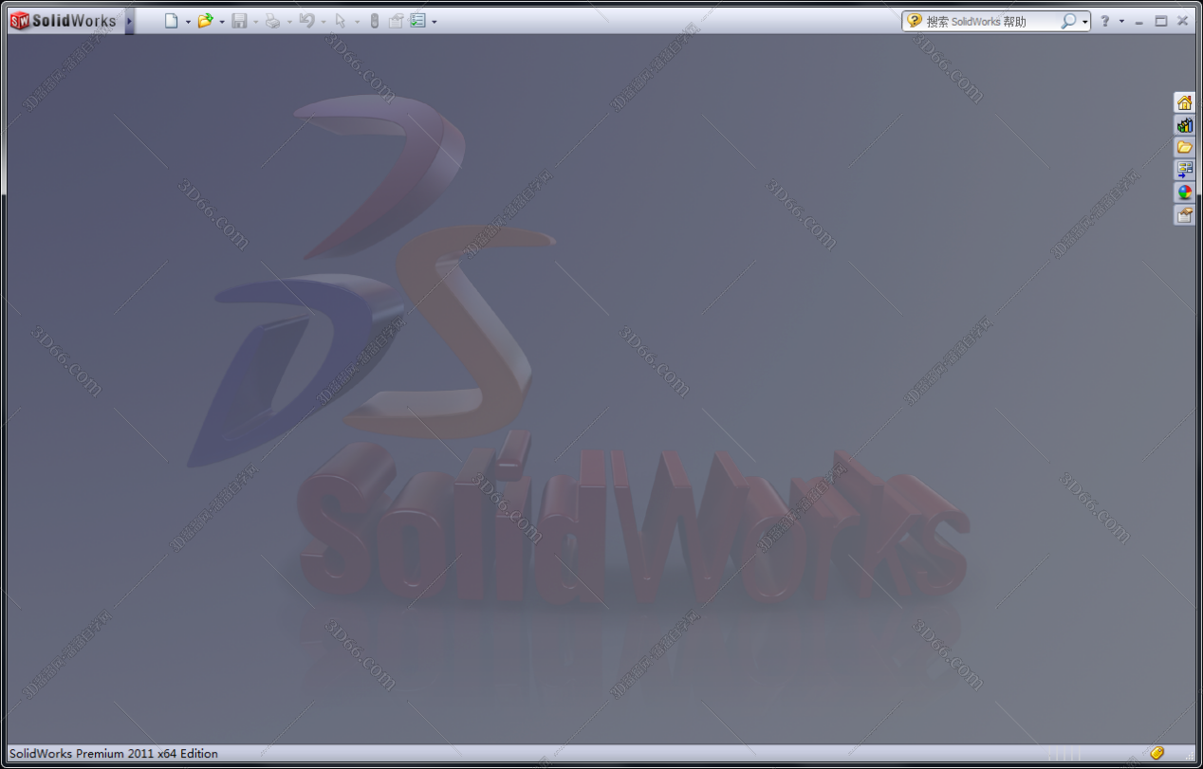
Task: Print the current document
Action: click(275, 20)
